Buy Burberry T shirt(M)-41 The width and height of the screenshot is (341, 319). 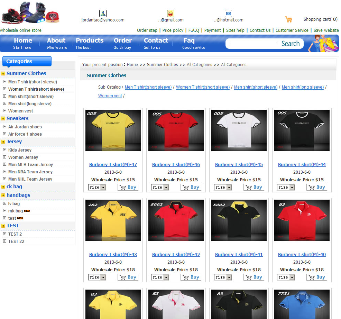pos(254,277)
